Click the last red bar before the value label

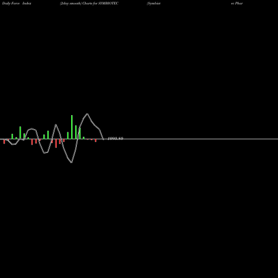point(96,141)
